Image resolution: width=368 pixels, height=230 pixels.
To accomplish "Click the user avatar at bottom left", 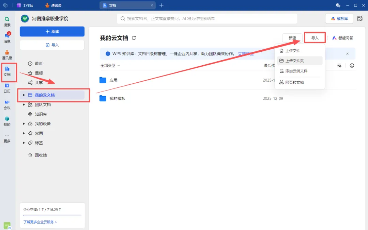I will coord(7,226).
